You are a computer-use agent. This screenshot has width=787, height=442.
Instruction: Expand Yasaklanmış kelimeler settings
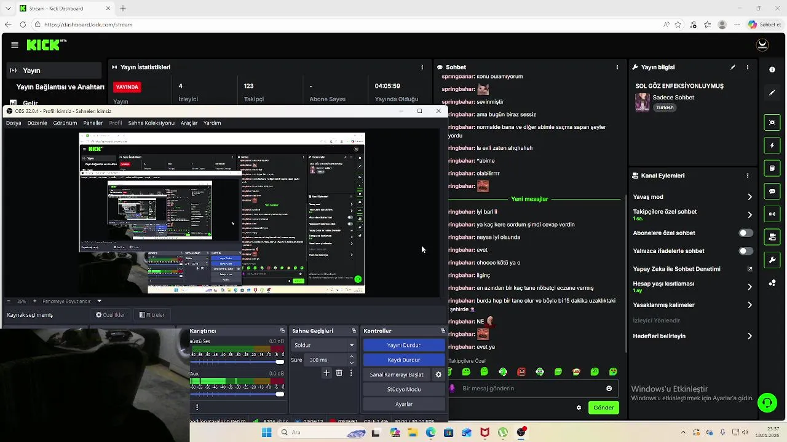[x=749, y=305]
